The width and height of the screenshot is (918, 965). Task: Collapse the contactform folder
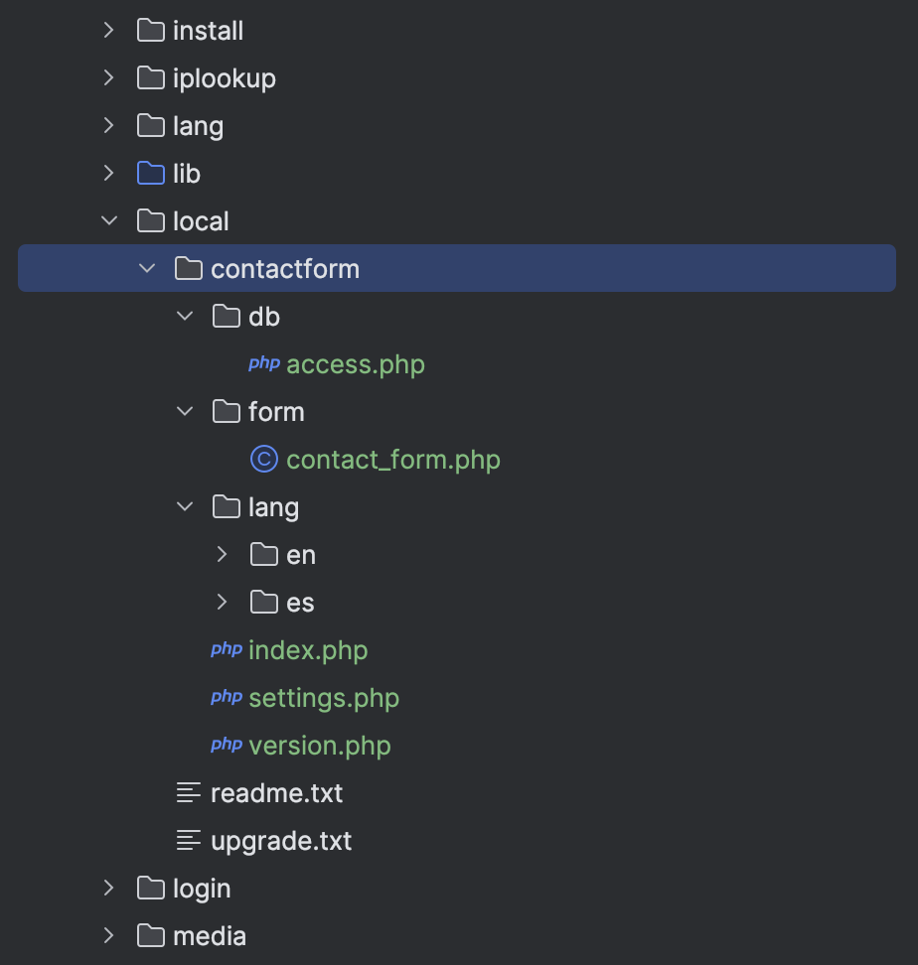(147, 268)
